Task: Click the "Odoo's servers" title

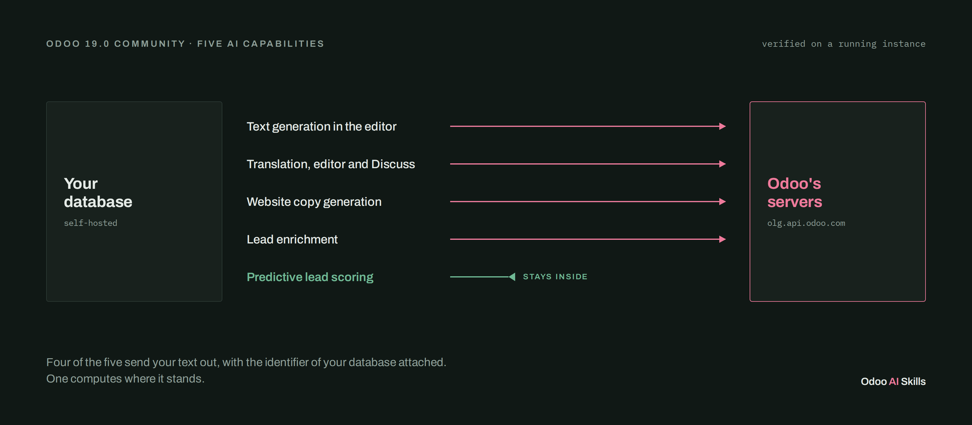Action: click(x=794, y=193)
